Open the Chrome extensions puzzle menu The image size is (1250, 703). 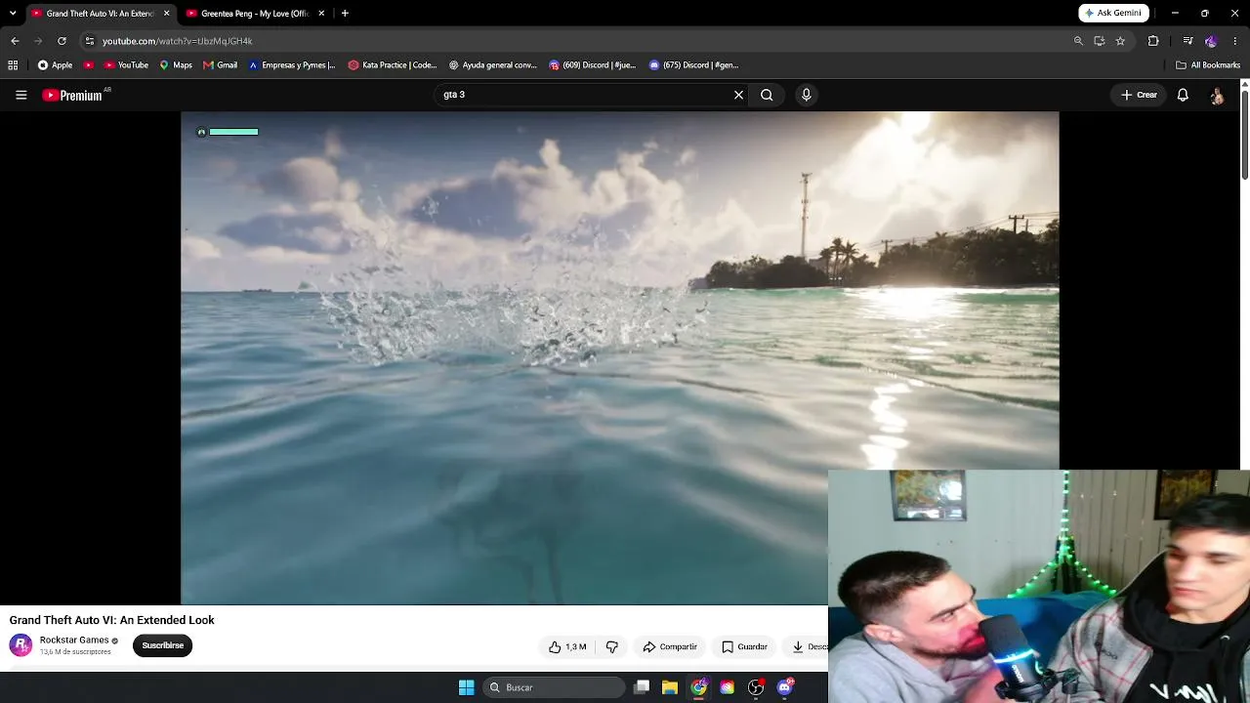tap(1153, 41)
